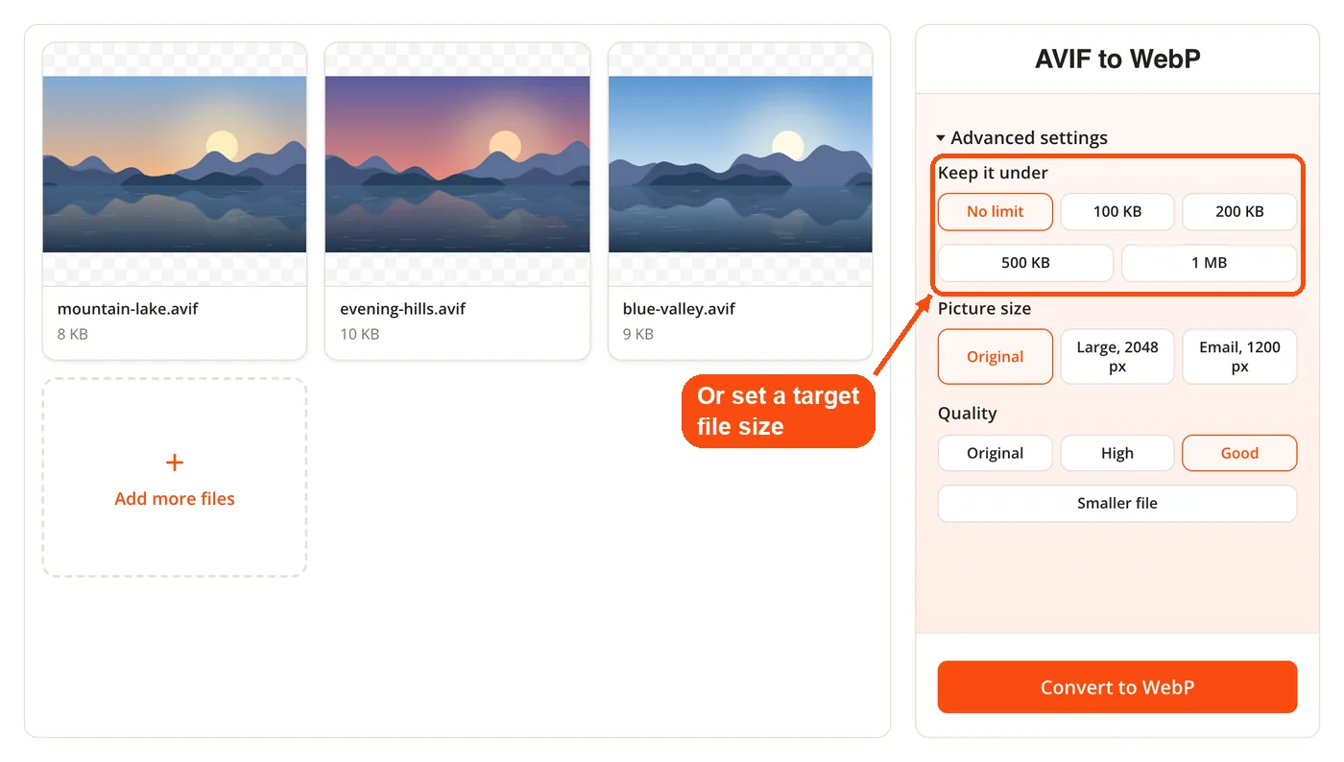Screen dimensions: 1344x762
Task: Choose the 200 KB file size limit
Action: pos(1239,212)
